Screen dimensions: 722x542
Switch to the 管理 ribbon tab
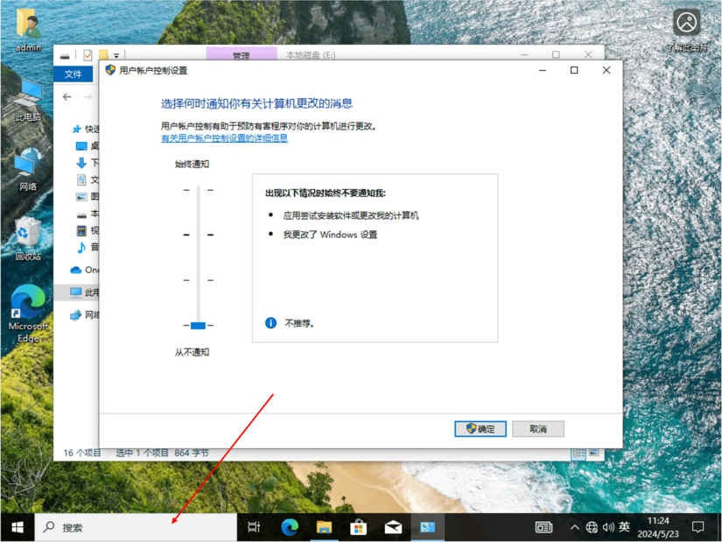pyautogui.click(x=242, y=54)
